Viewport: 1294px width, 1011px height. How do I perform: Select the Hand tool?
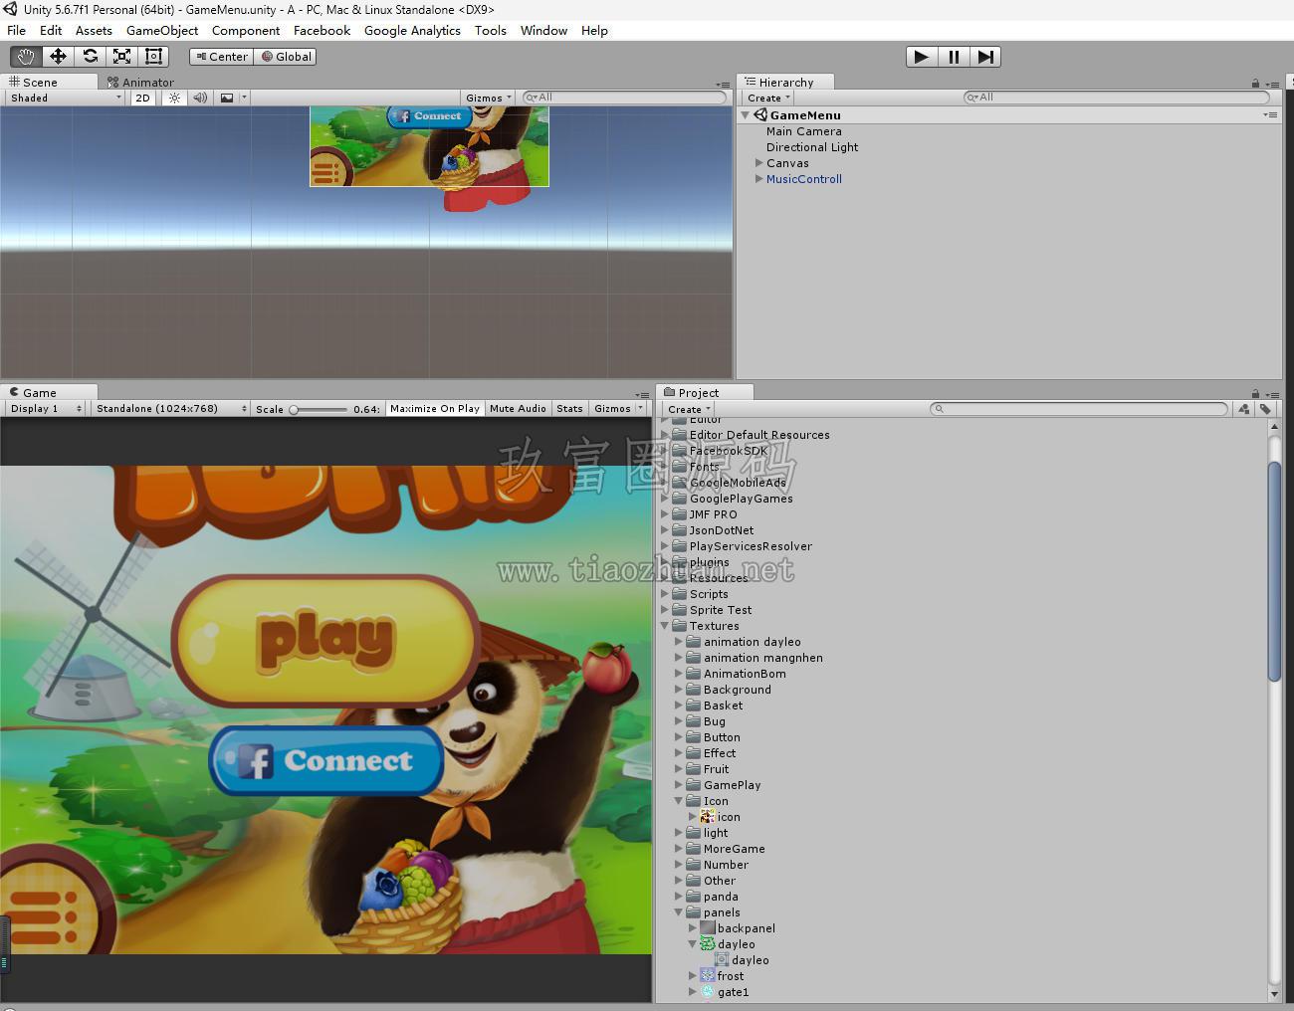pos(26,57)
